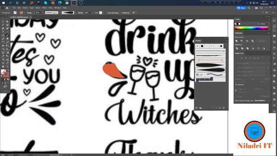Screen dimensions: 277x156
Task: Open Uniform variable width profile dropdown
Action: (60, 13)
